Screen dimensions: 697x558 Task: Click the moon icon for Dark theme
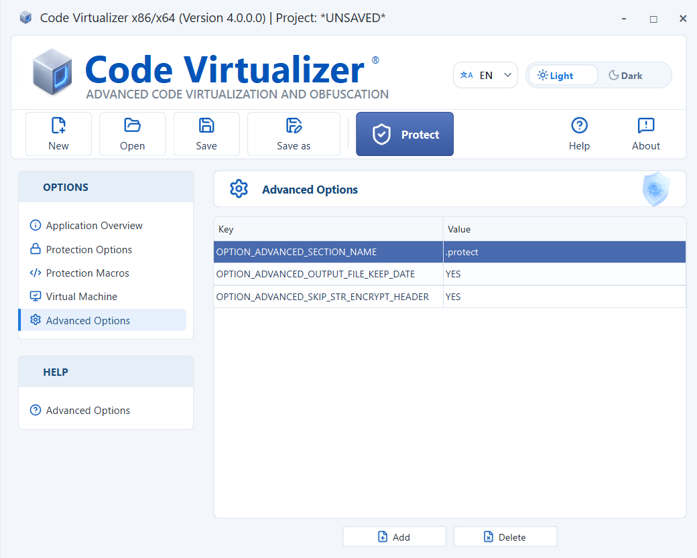tap(613, 75)
